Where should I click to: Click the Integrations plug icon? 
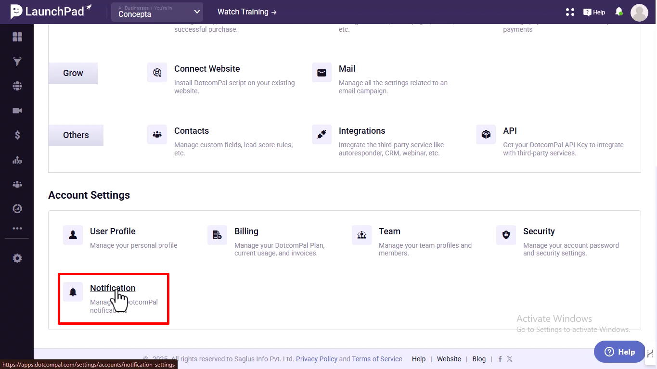pos(322,135)
